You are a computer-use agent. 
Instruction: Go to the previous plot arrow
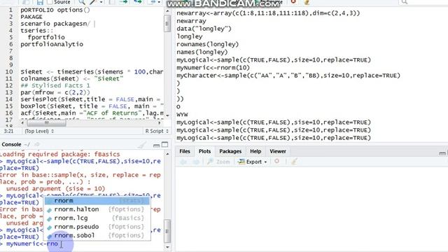tap(183, 162)
